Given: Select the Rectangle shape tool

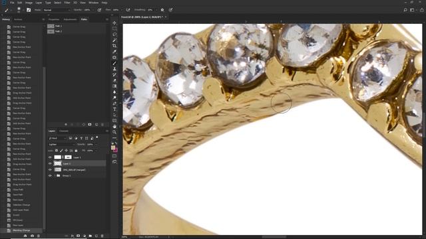Looking at the screenshot, I should [114, 121].
